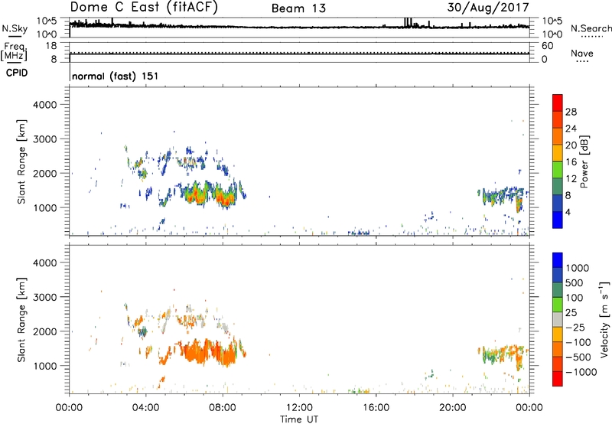Click the '4' power colorbar label
The width and height of the screenshot is (612, 424).
568,212
